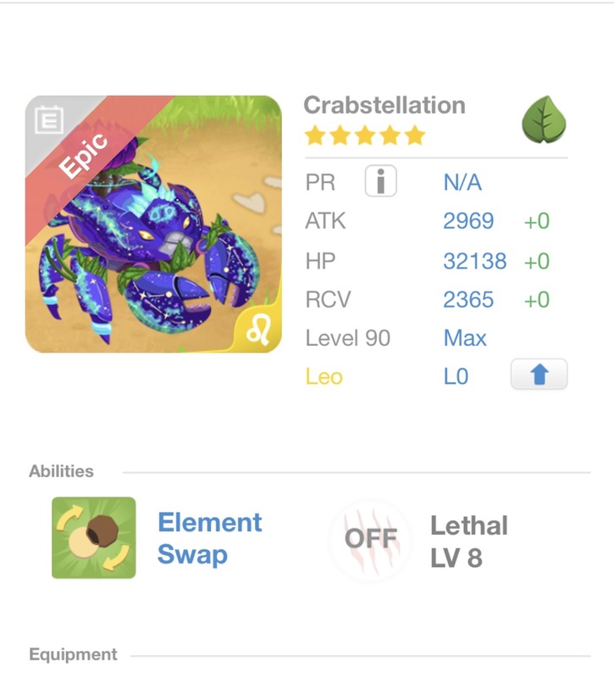Click the N/A value next to PR
This screenshot has height=678, width=614.
tap(462, 179)
